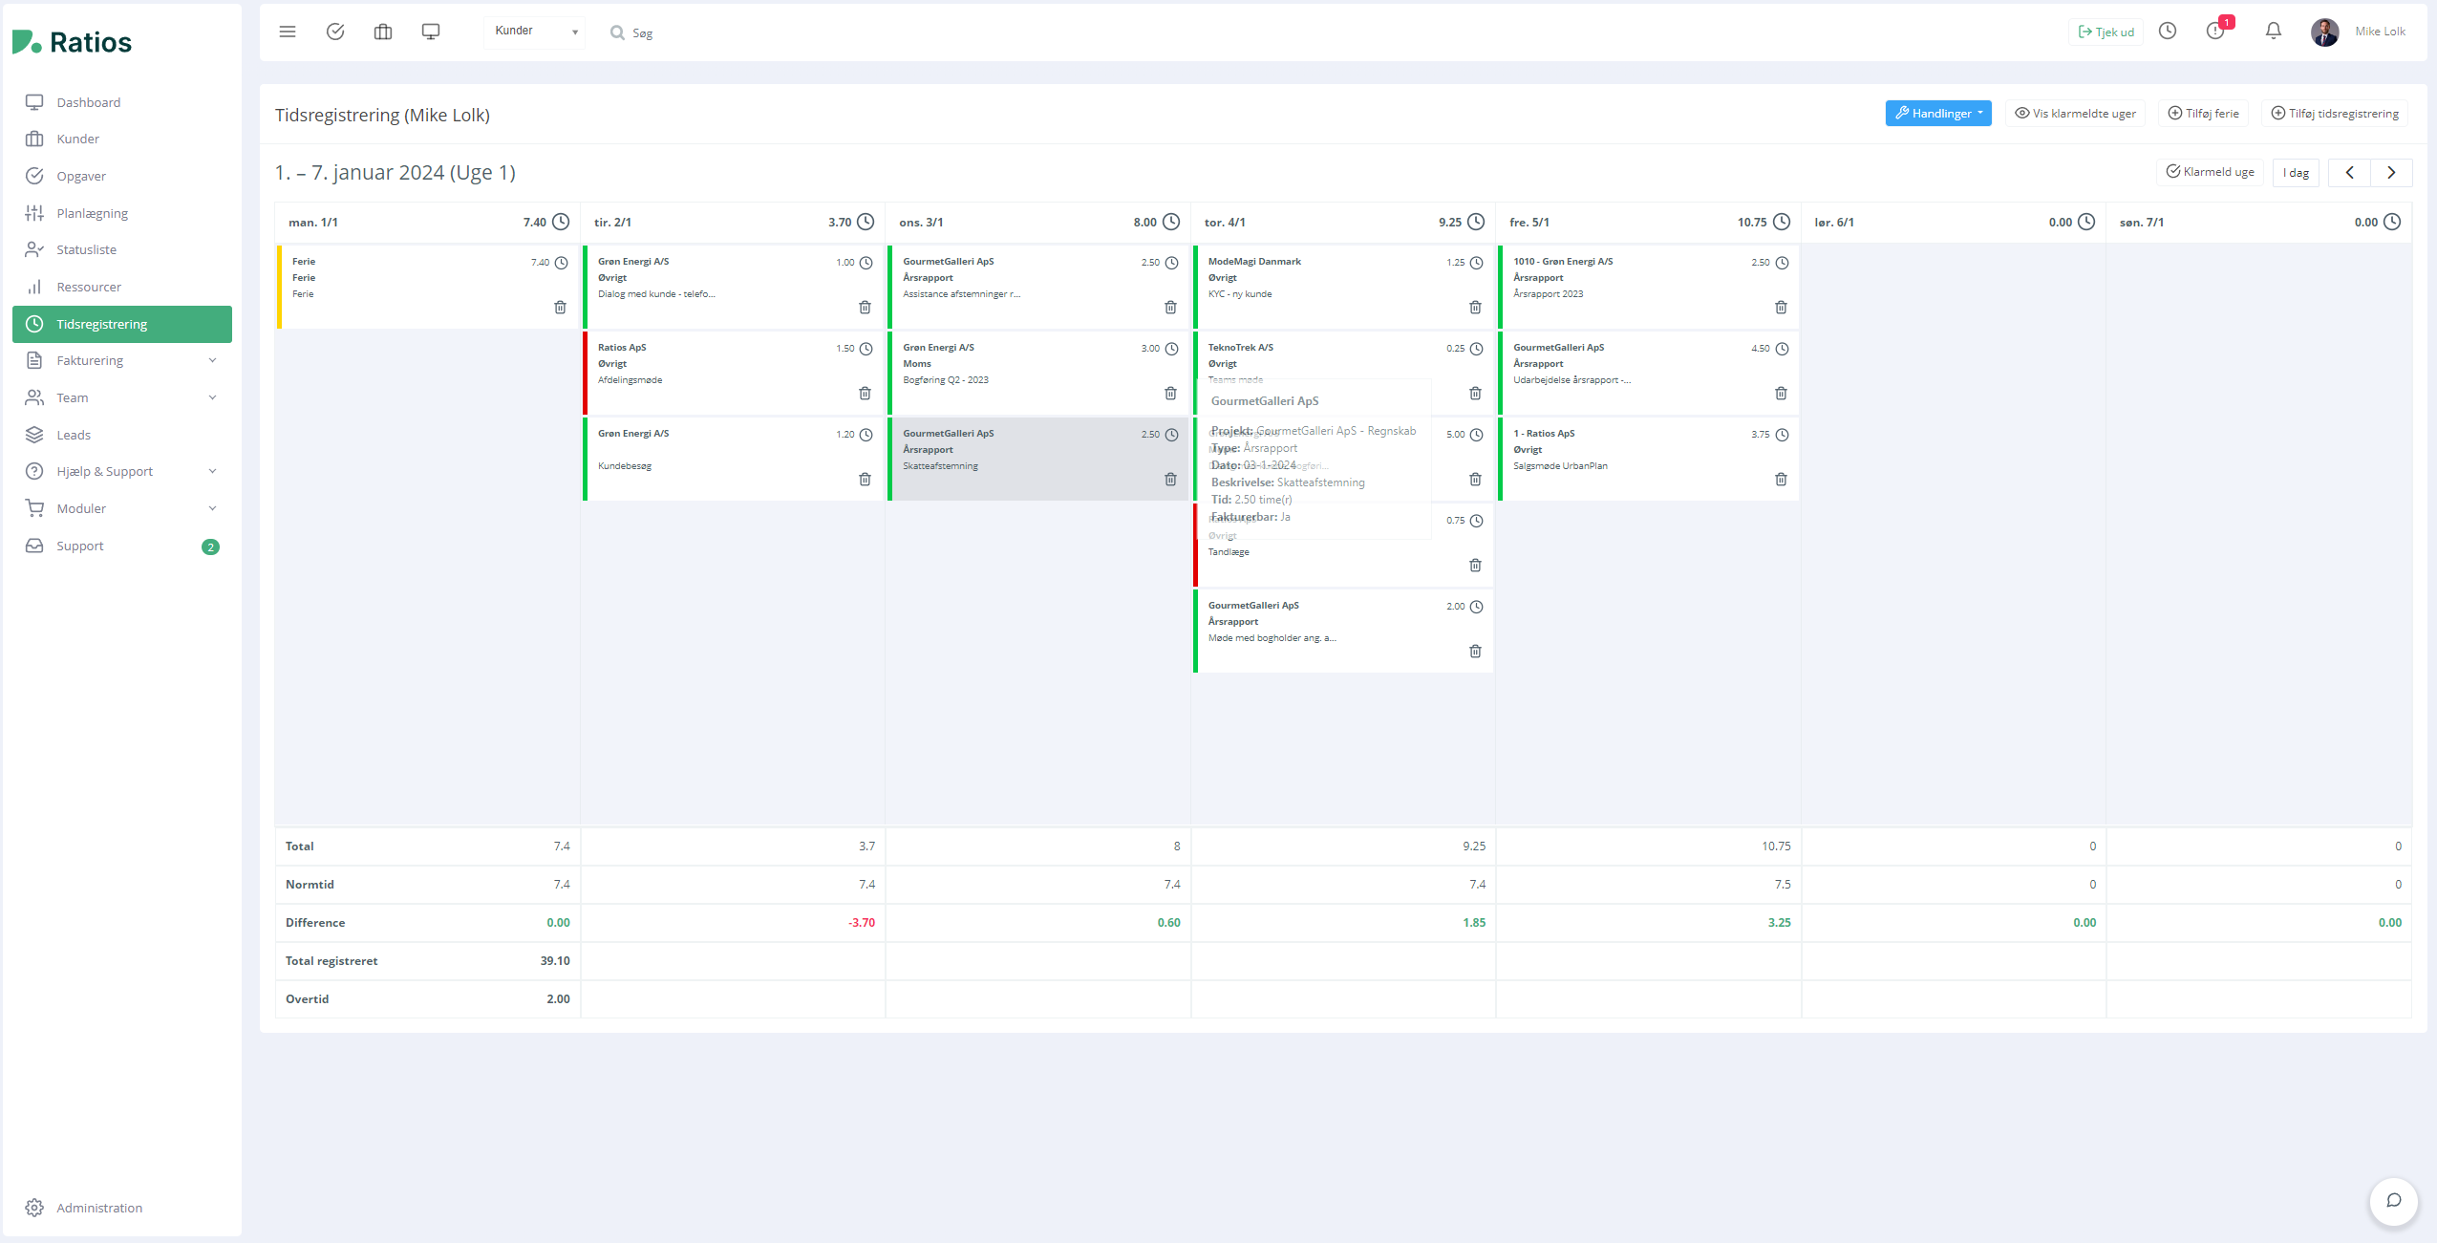The image size is (2437, 1243).
Task: Open 1 - Ratios ApS Salgsmøde entry
Action: tap(1649, 459)
